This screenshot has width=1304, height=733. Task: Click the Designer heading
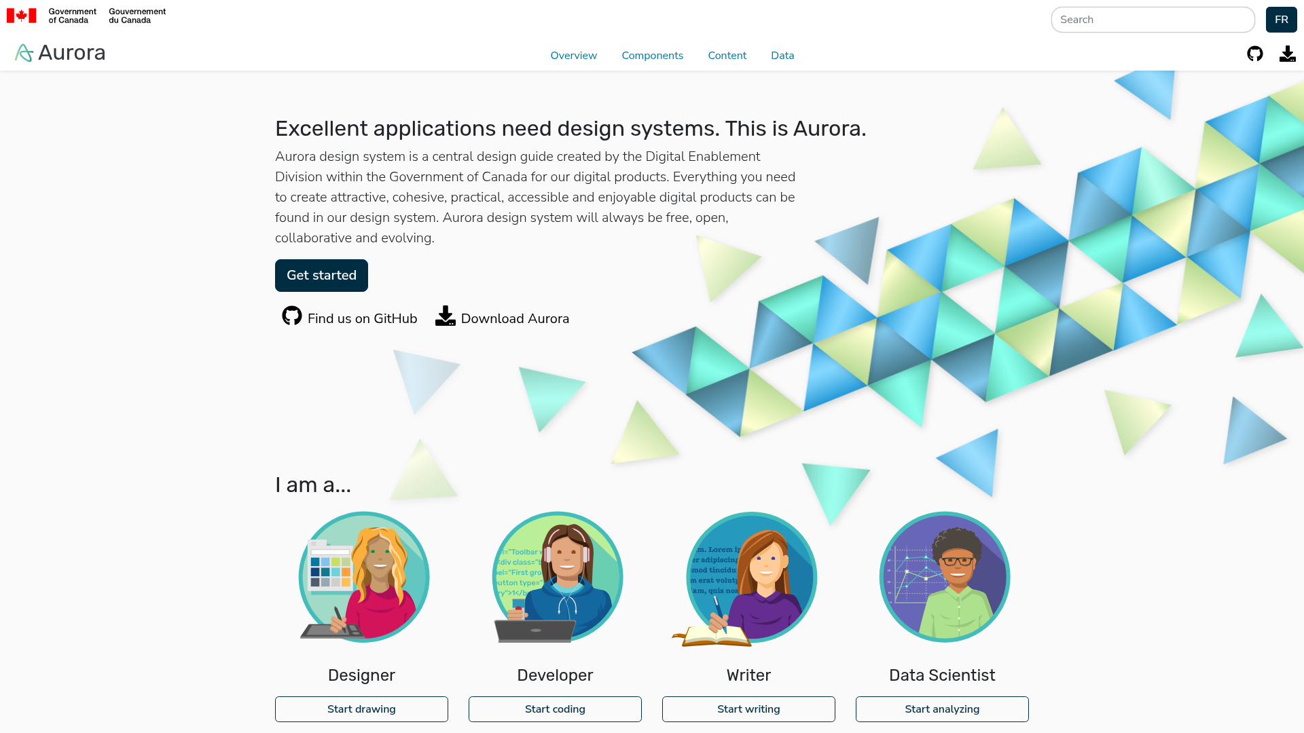tap(361, 675)
